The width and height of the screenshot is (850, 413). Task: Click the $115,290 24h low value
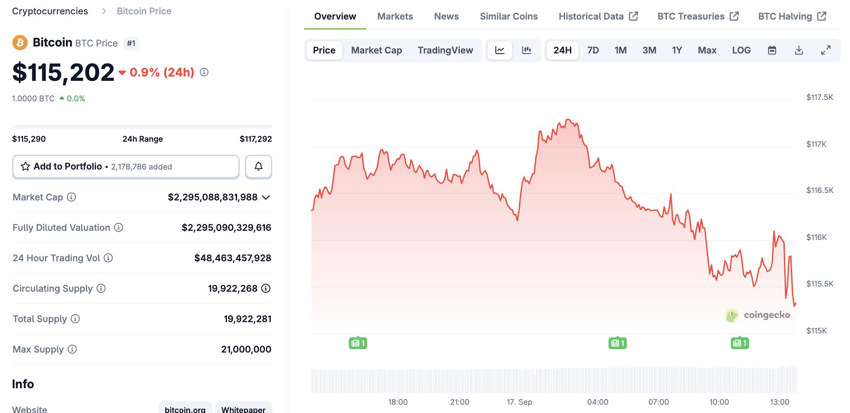(x=29, y=139)
